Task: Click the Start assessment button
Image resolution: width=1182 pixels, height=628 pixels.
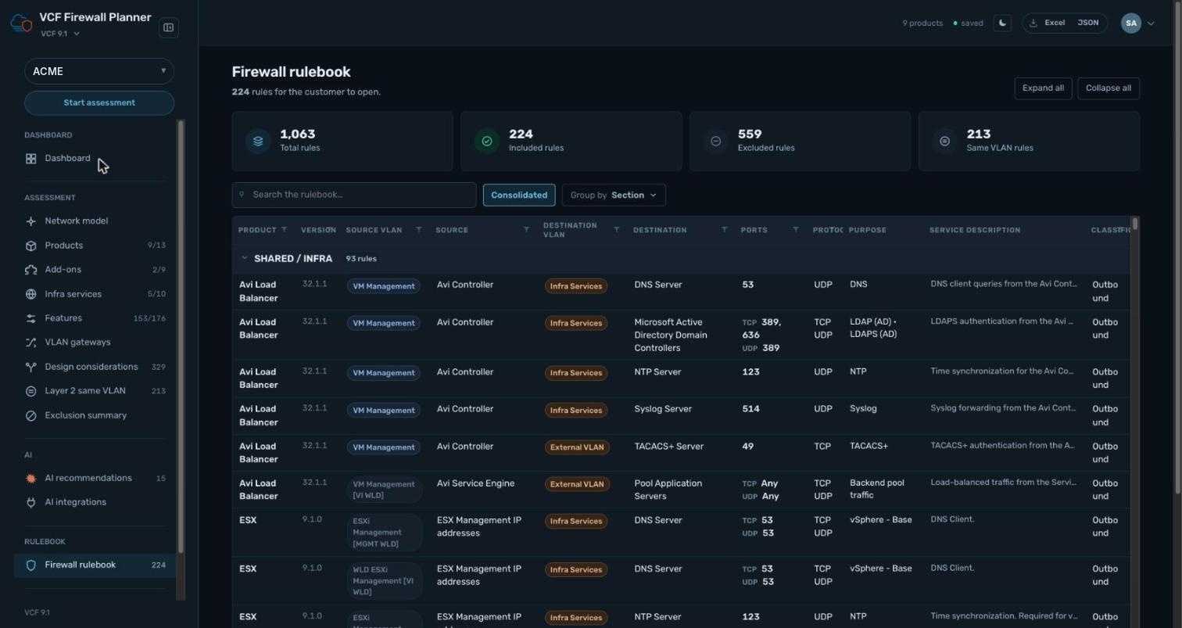Action: pyautogui.click(x=99, y=103)
